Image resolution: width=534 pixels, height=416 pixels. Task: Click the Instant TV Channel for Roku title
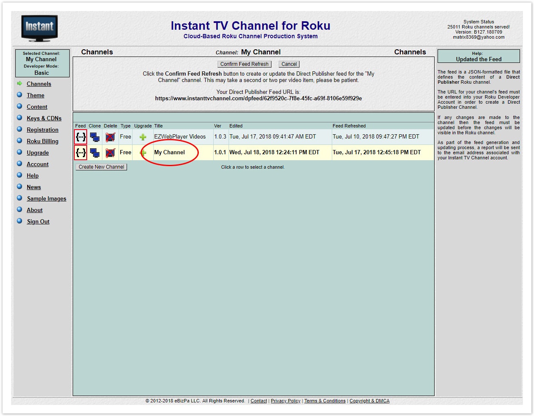(251, 26)
